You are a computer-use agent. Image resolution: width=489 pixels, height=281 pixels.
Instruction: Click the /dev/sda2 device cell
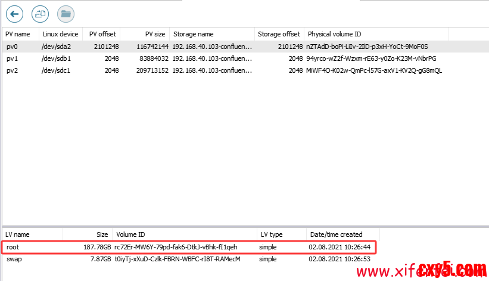click(x=56, y=47)
